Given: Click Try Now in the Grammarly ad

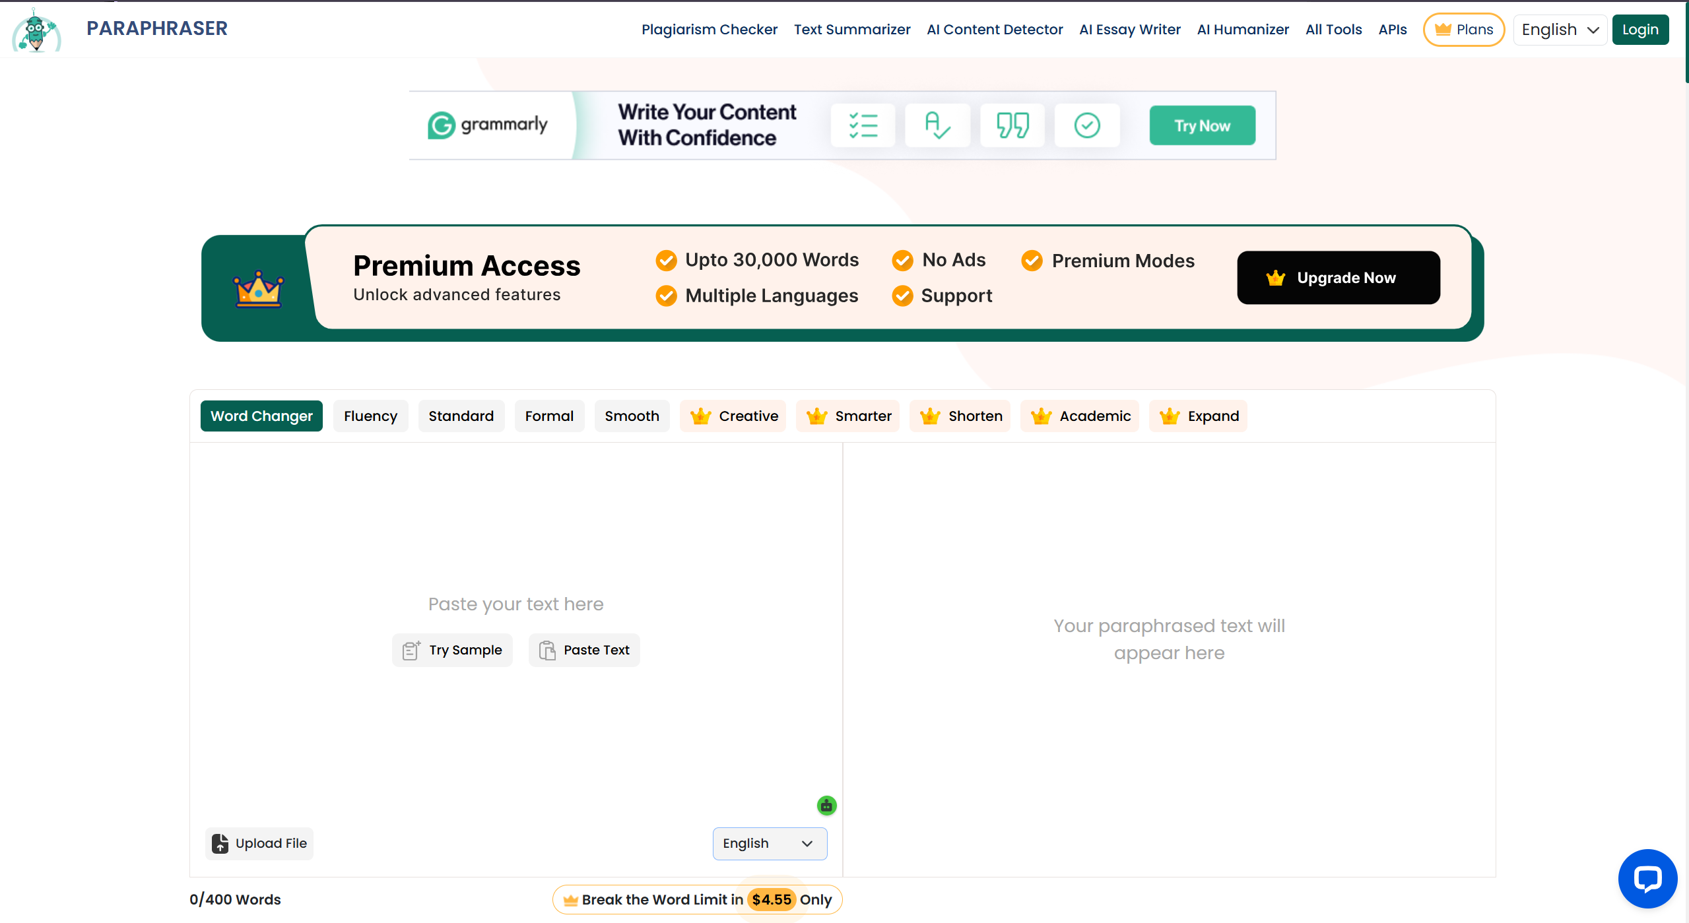Looking at the screenshot, I should [1202, 125].
